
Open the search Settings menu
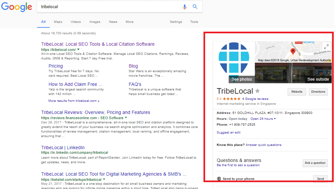[x=176, y=22]
